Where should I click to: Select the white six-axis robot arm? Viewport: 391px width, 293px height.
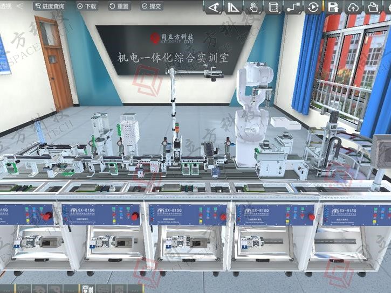point(252,108)
